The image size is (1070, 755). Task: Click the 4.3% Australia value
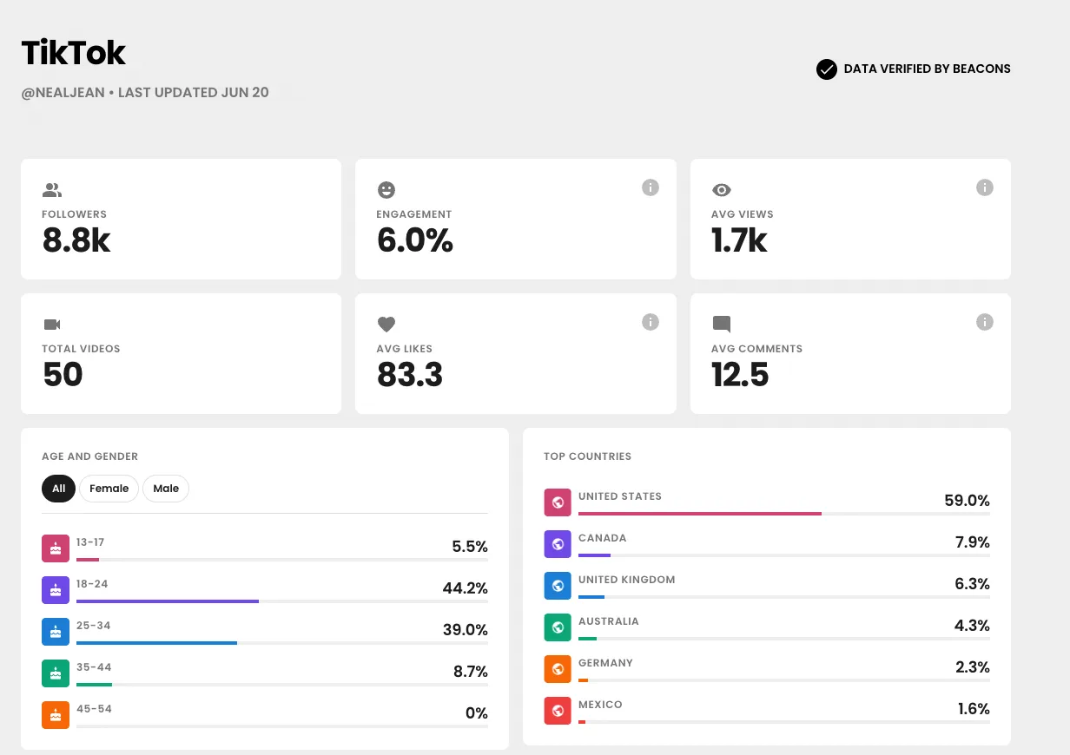(x=973, y=626)
